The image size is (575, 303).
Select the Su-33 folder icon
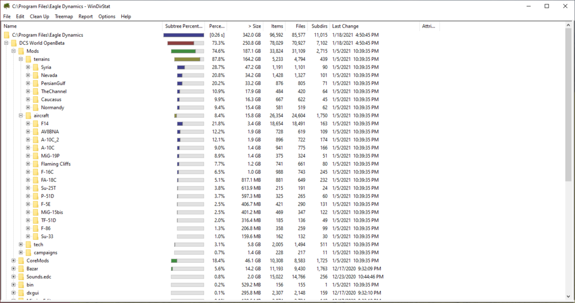pos(36,237)
